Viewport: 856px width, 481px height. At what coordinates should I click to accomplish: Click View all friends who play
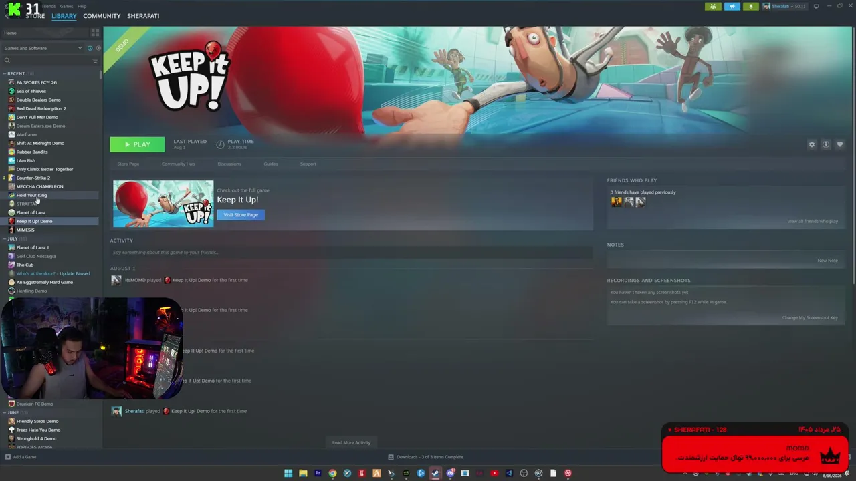pyautogui.click(x=813, y=221)
